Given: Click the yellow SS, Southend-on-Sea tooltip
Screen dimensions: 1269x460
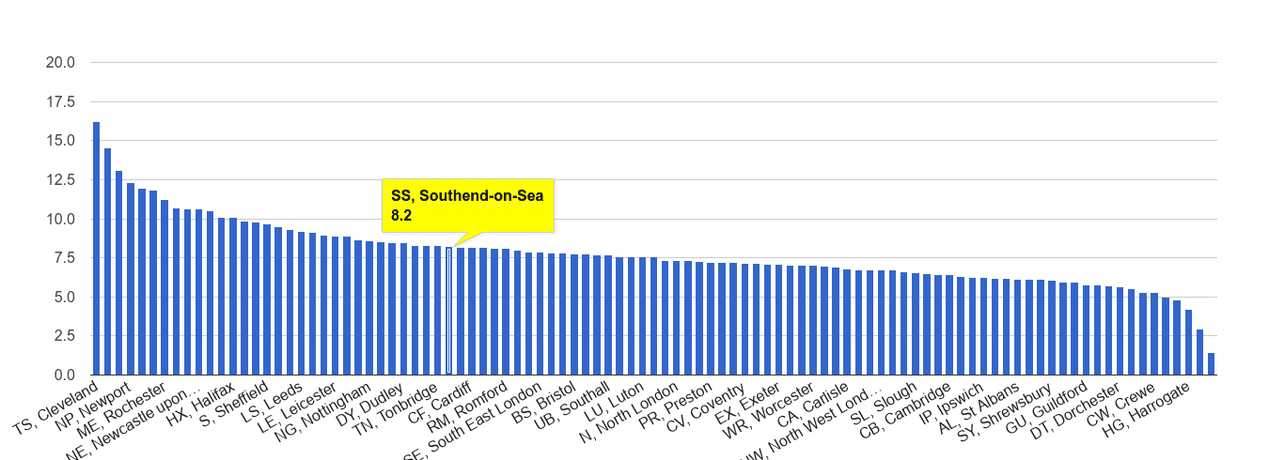Looking at the screenshot, I should click(467, 206).
